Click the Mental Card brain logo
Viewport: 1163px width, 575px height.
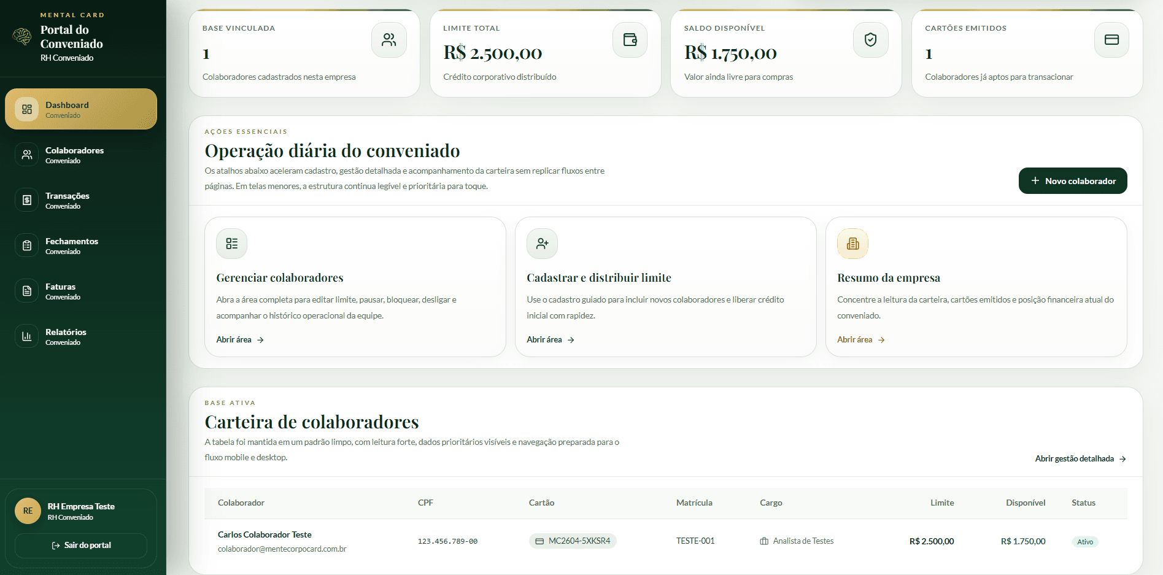(22, 37)
